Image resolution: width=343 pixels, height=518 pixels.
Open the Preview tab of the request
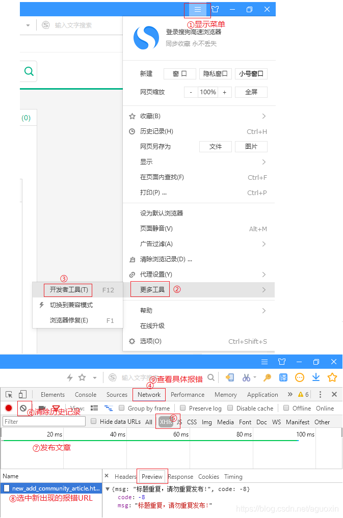click(x=152, y=477)
